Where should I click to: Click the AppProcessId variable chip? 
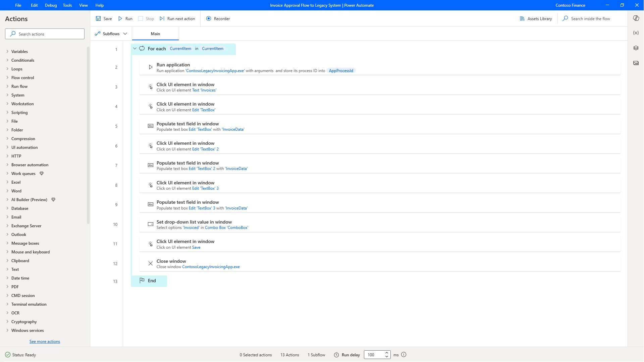(x=341, y=71)
